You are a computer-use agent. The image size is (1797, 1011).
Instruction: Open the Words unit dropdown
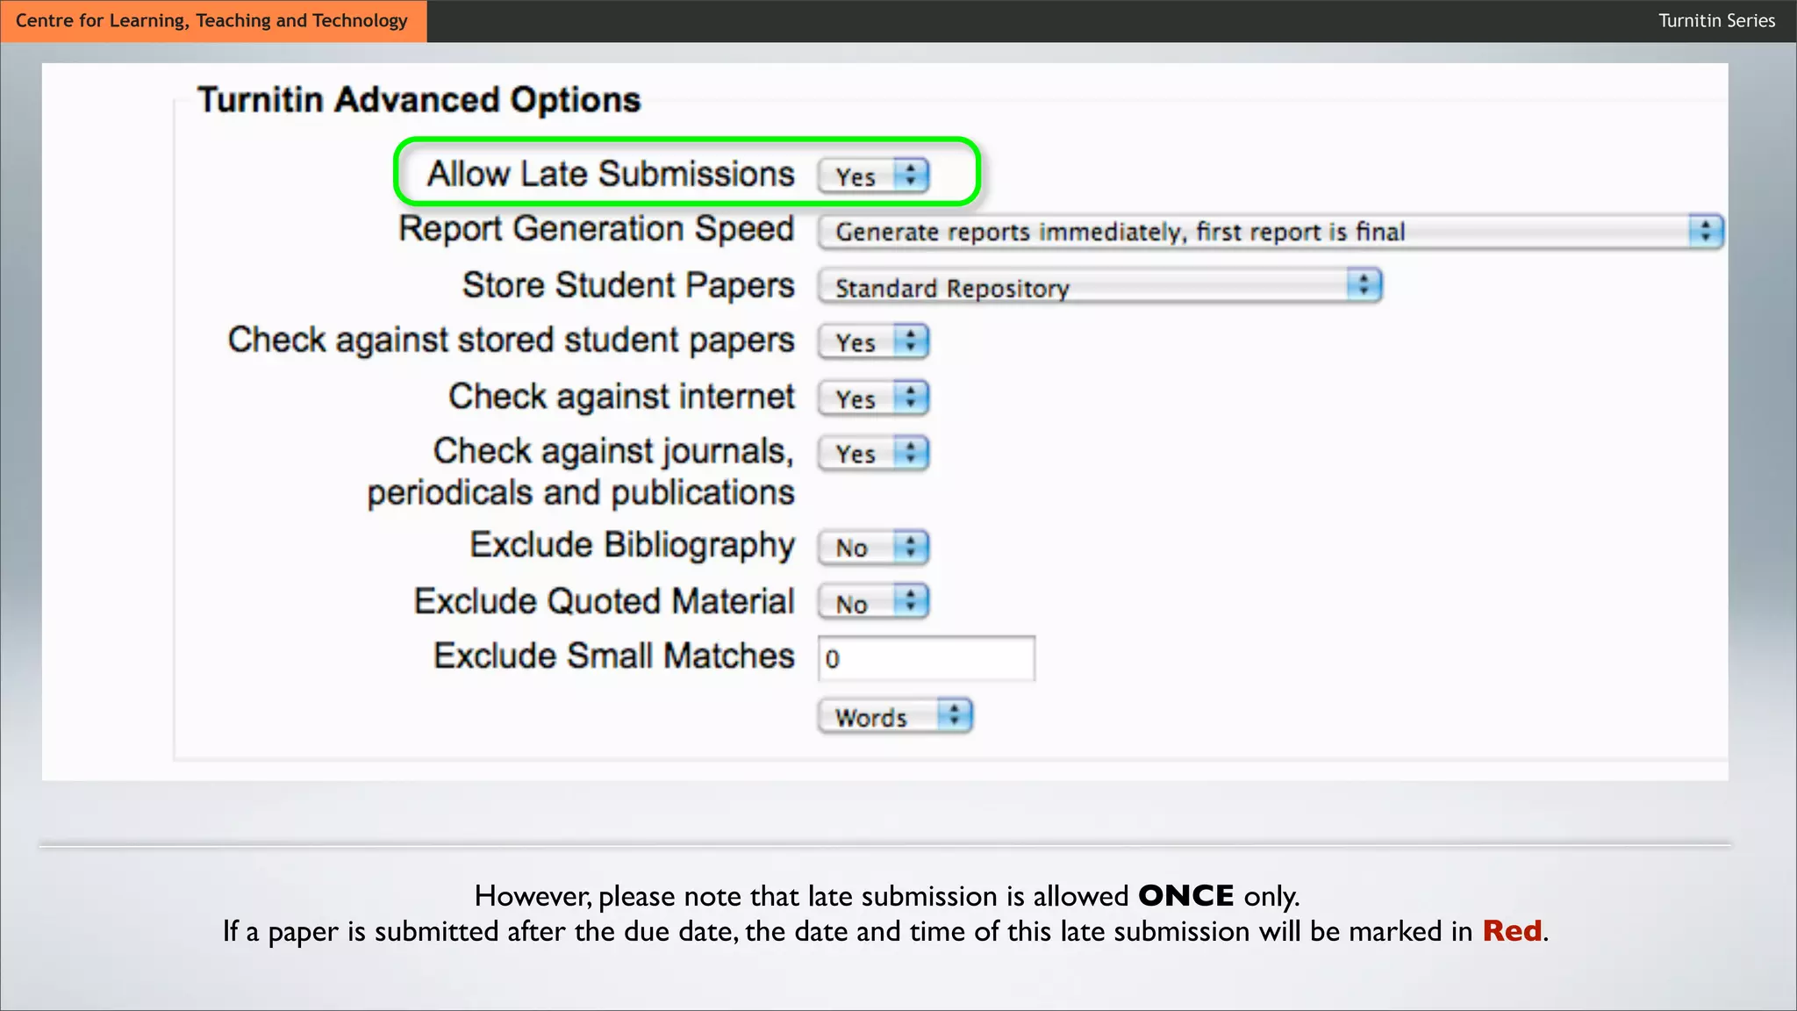[893, 716]
